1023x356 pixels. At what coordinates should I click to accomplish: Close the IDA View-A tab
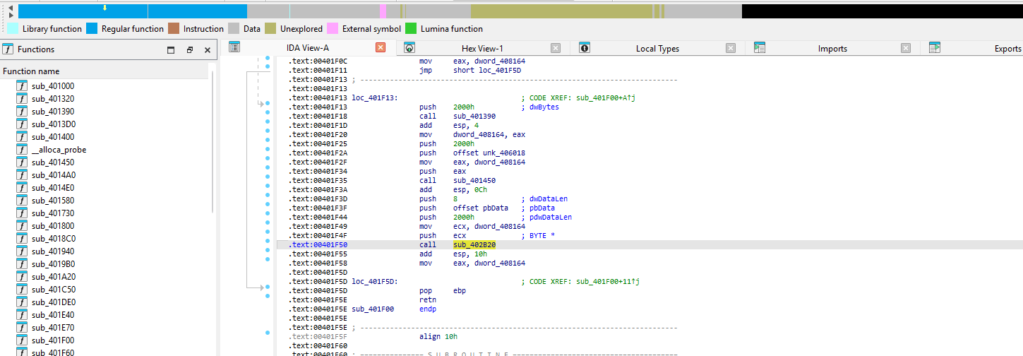(x=381, y=48)
